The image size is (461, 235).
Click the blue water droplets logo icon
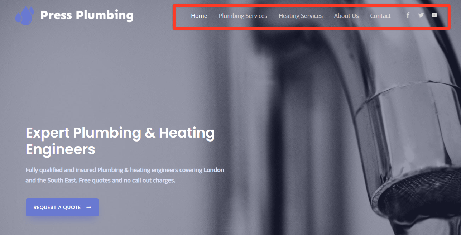pyautogui.click(x=24, y=16)
